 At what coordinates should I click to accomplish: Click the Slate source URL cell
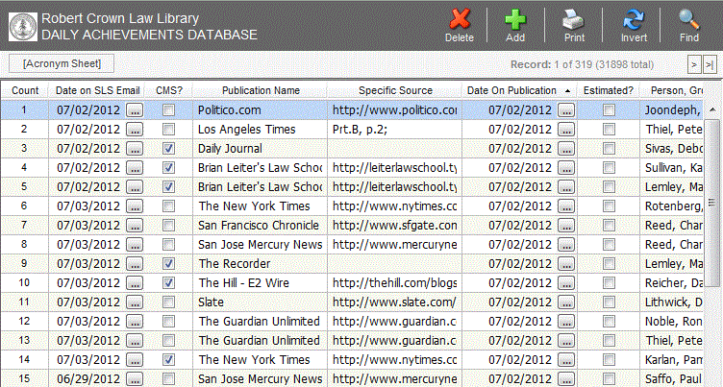click(395, 302)
